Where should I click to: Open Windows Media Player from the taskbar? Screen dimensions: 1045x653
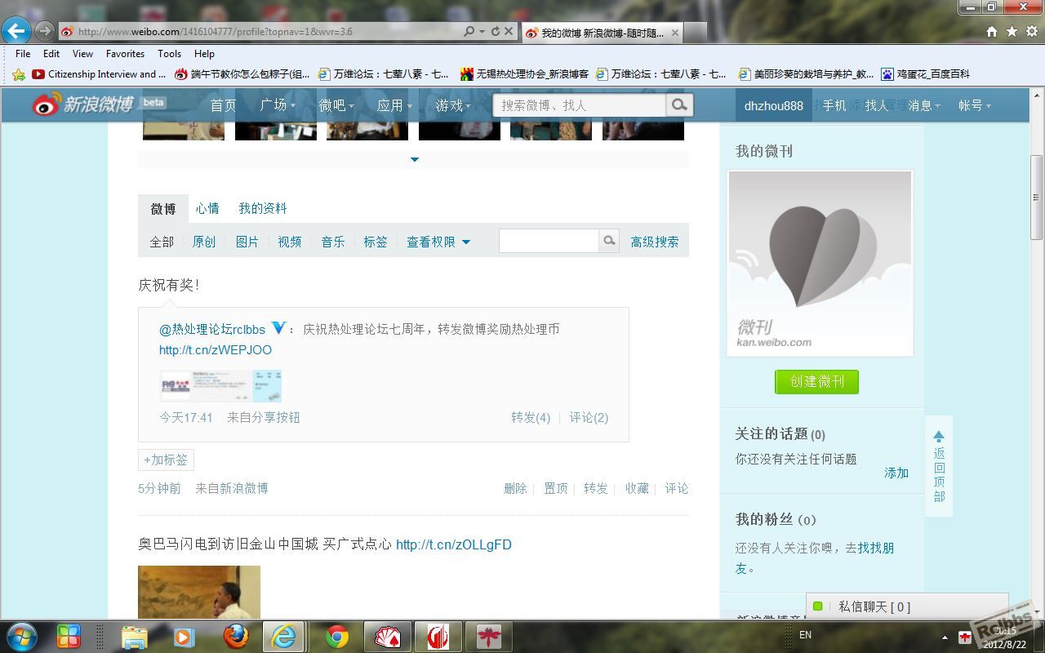coord(185,637)
